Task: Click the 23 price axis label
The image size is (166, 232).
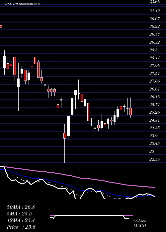Action: (x=152, y=151)
